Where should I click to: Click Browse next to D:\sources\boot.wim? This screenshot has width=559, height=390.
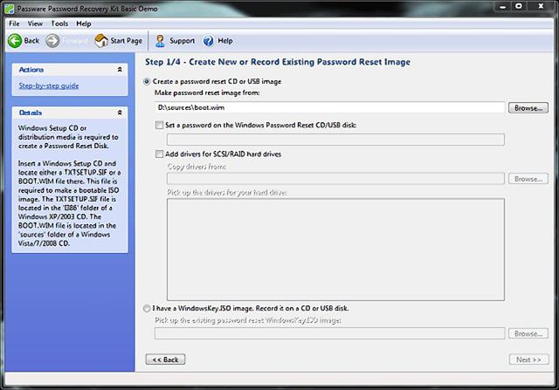[528, 108]
